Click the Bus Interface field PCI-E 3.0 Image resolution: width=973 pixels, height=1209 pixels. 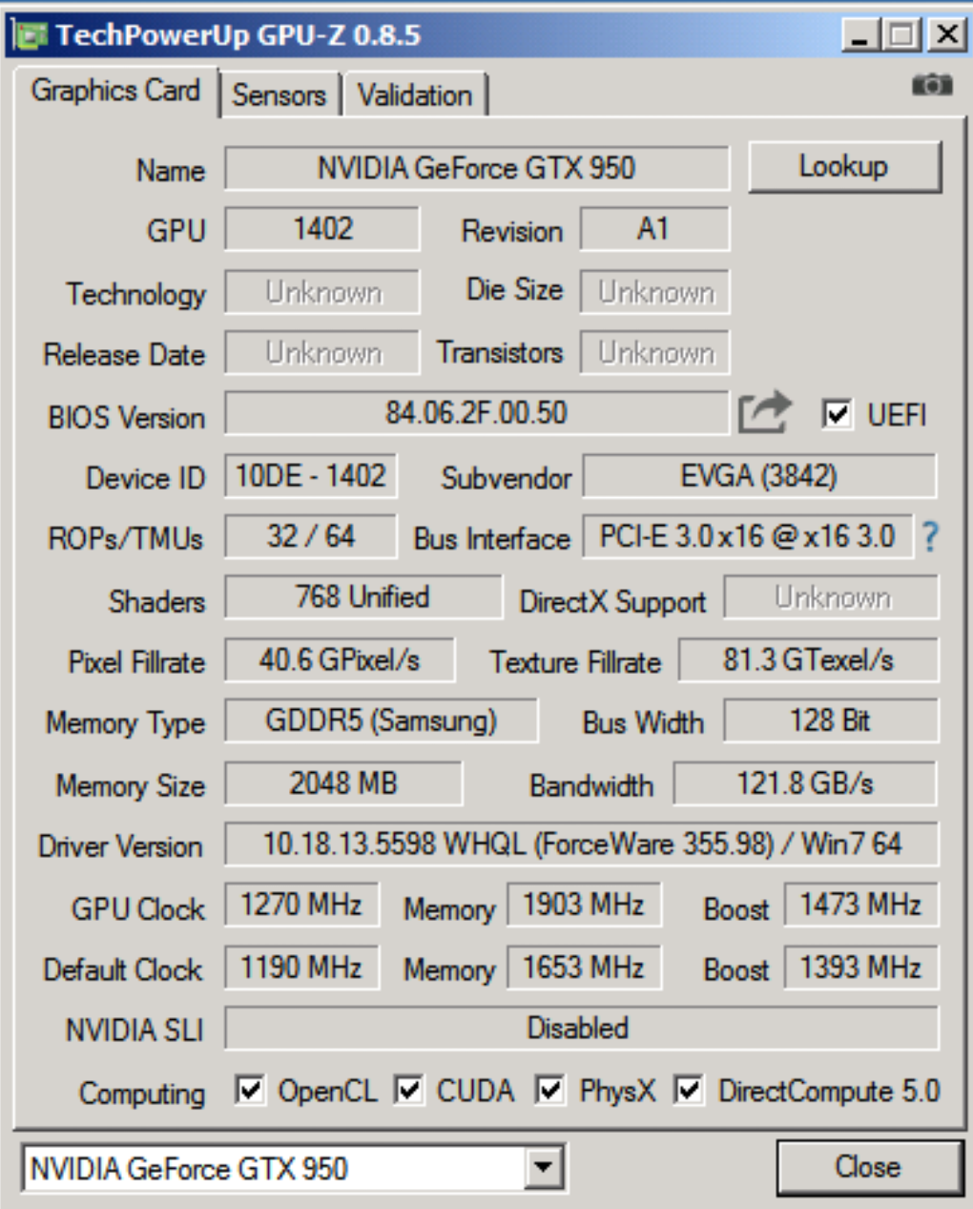747,536
